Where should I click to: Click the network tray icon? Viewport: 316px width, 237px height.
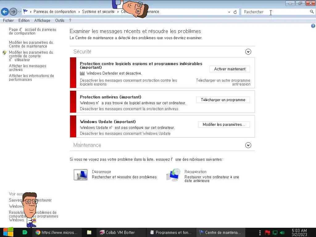[275, 233]
